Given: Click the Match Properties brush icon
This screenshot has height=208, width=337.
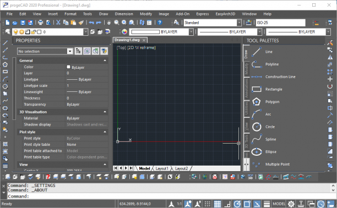Looking at the screenshot, I should click(81, 23).
